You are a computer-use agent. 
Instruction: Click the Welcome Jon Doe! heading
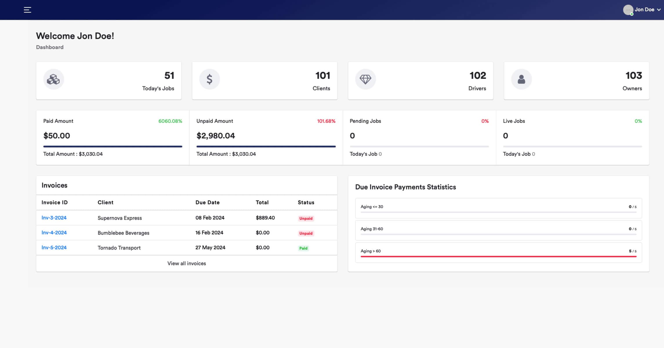click(x=75, y=36)
